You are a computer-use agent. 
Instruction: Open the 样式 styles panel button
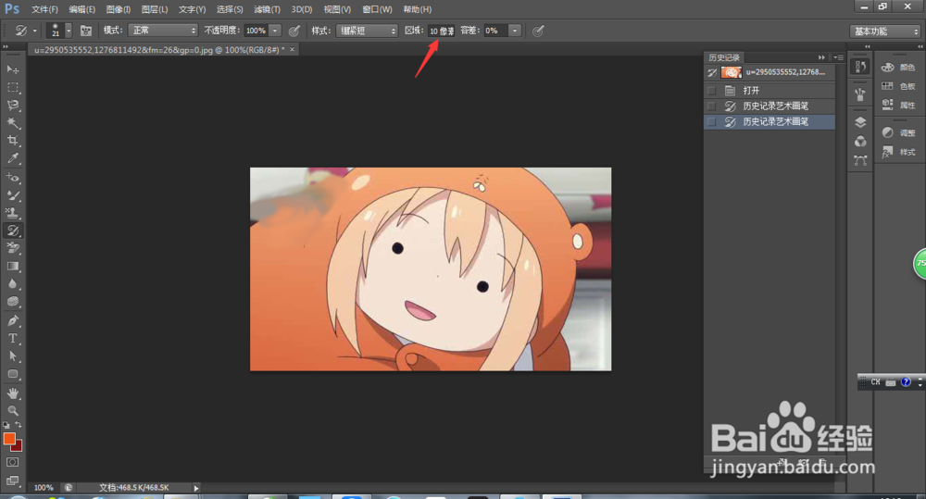tap(899, 152)
